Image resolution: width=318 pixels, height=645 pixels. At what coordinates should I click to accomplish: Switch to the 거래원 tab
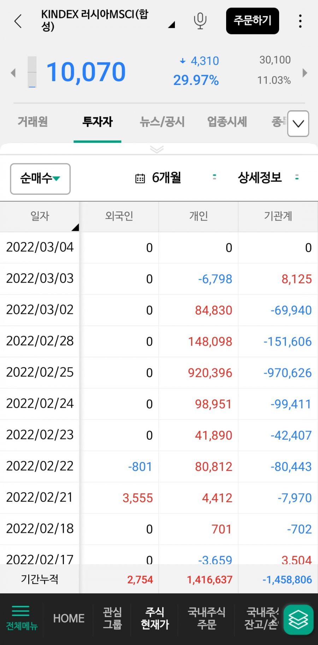[33, 122]
